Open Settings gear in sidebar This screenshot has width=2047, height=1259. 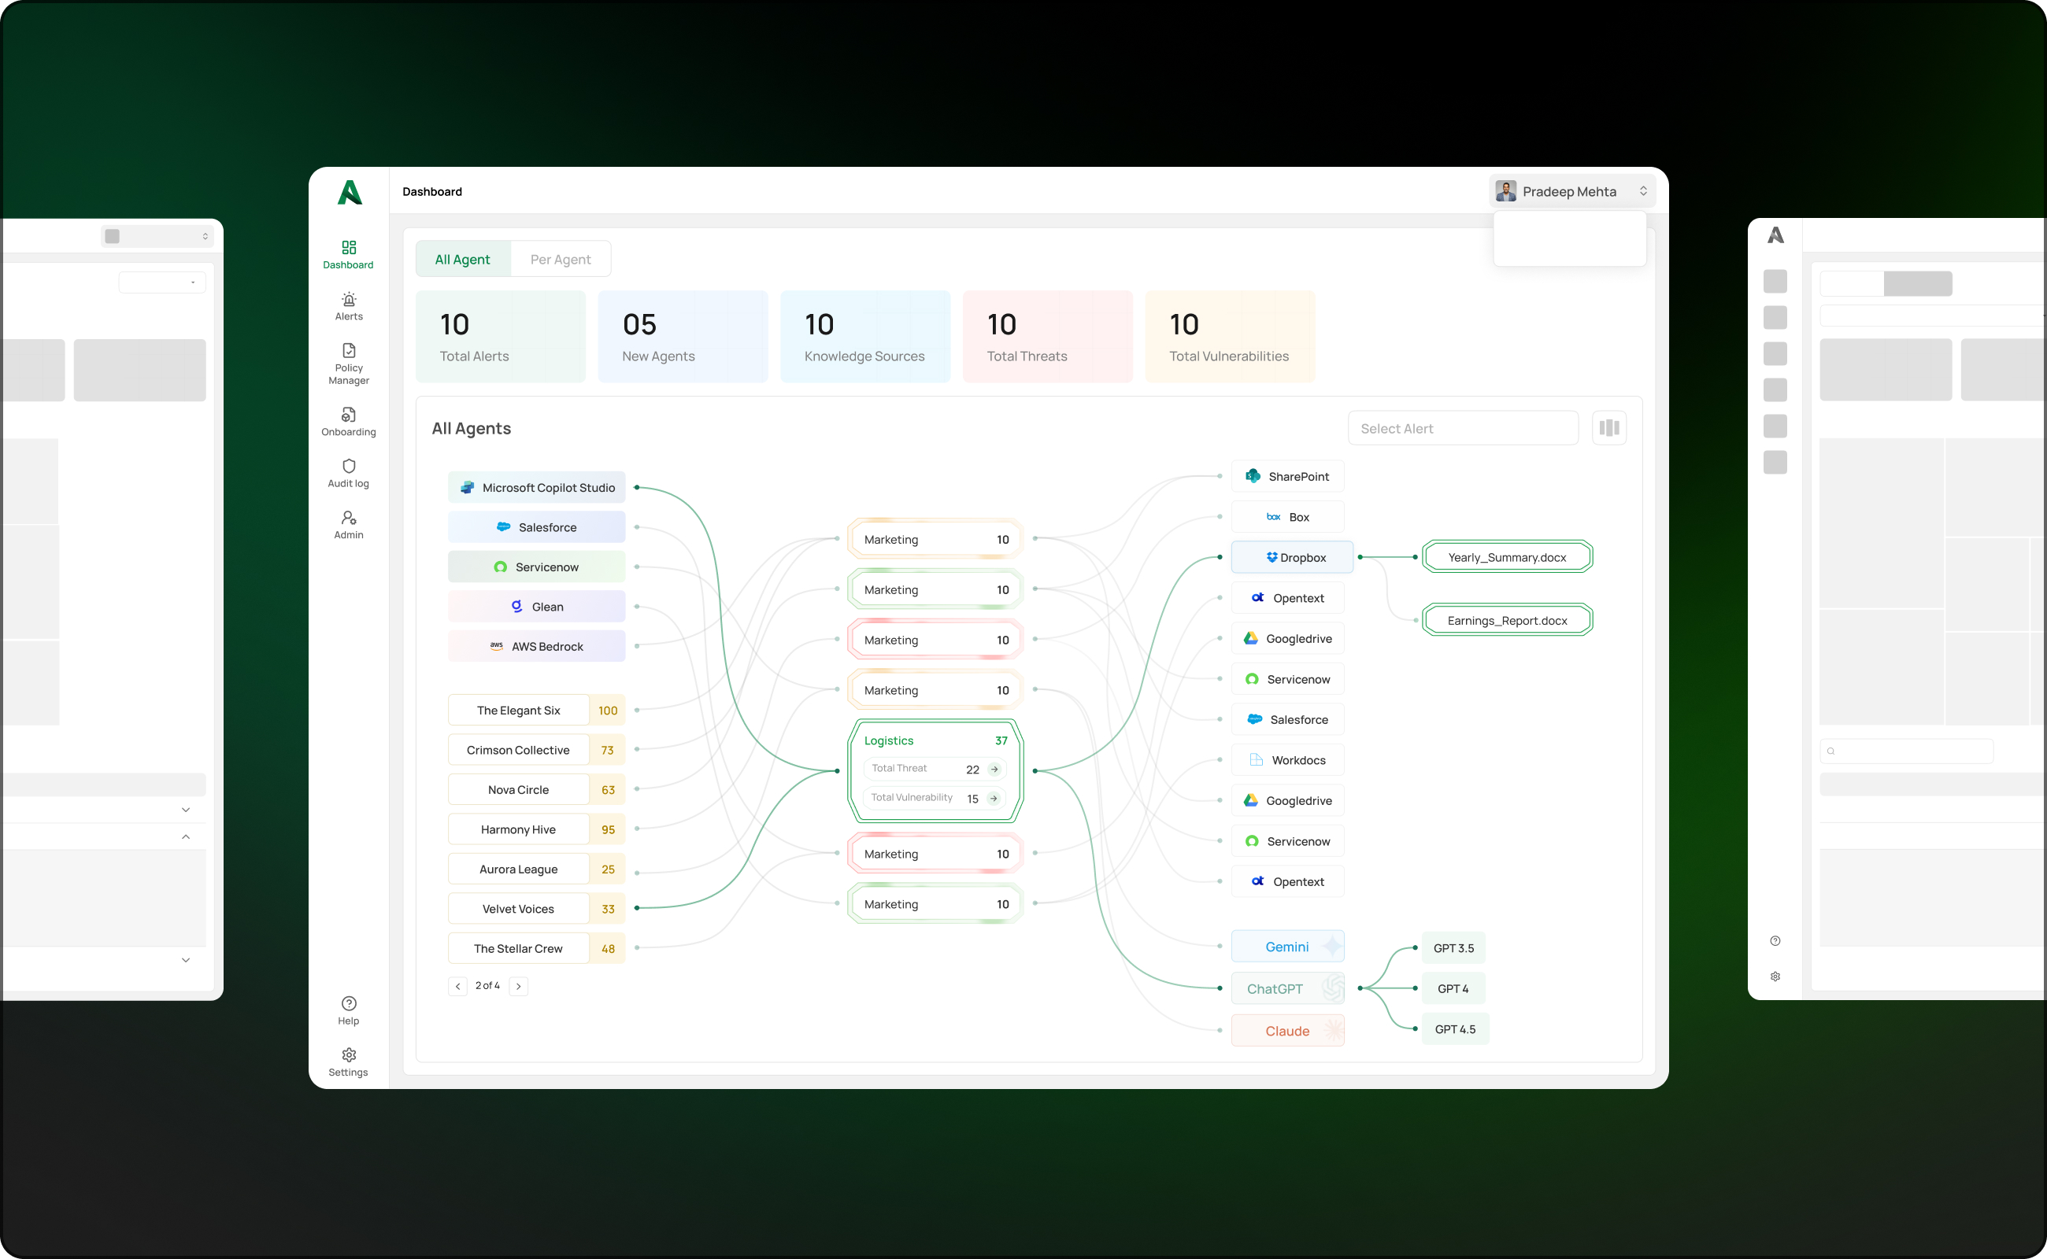(348, 1055)
